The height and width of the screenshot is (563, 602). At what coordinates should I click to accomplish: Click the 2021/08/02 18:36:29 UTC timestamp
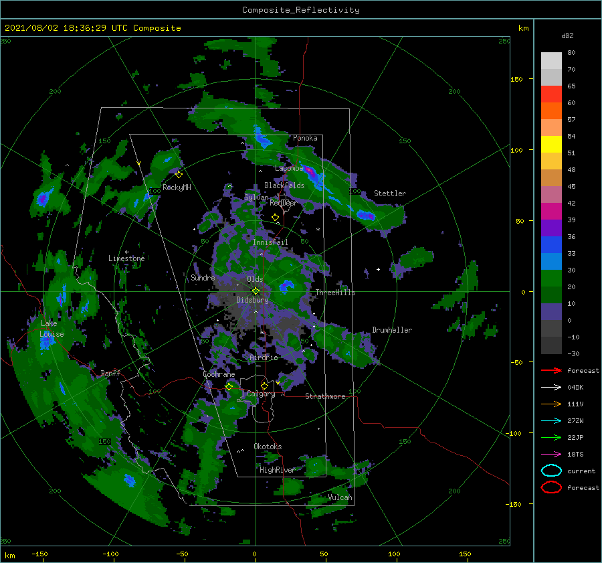click(92, 28)
